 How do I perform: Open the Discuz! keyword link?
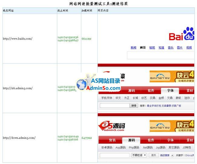pyautogui.click(x=189, y=155)
